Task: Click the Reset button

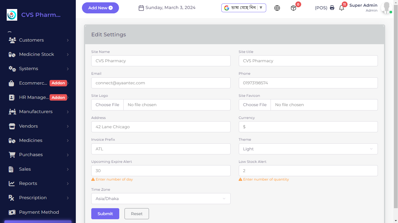Action: 136,214
